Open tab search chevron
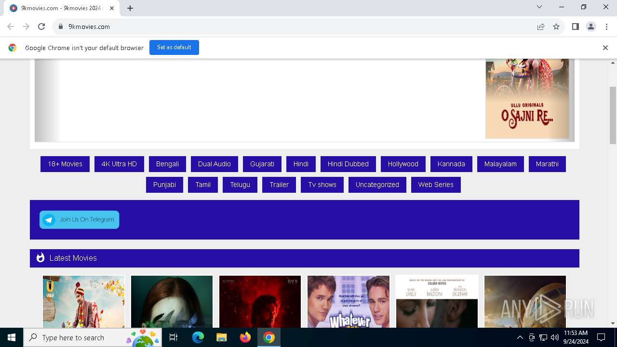This screenshot has width=617, height=347. click(x=539, y=7)
